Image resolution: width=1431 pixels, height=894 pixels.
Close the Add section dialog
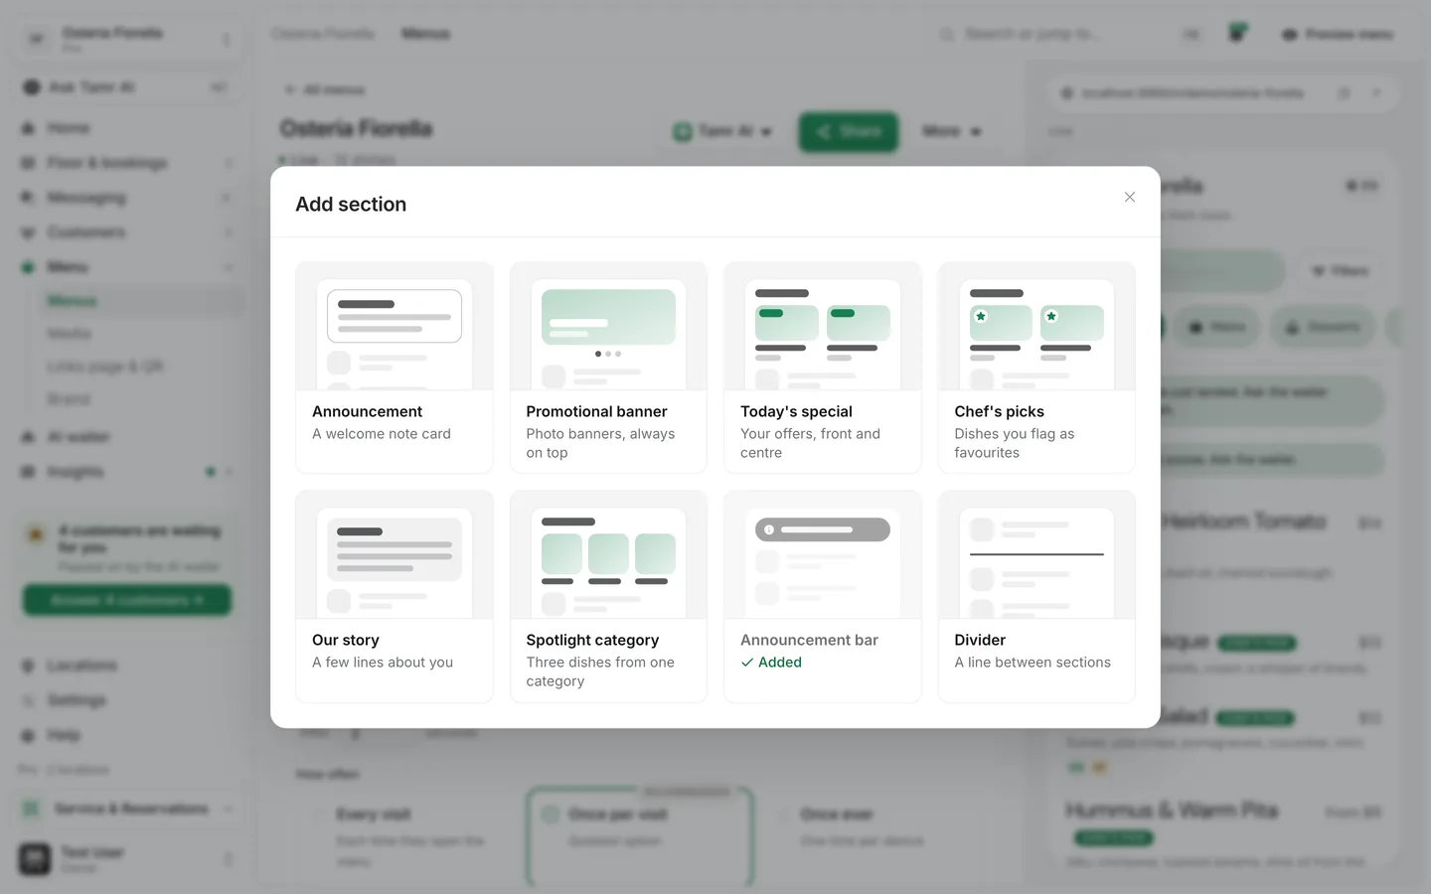point(1129,197)
